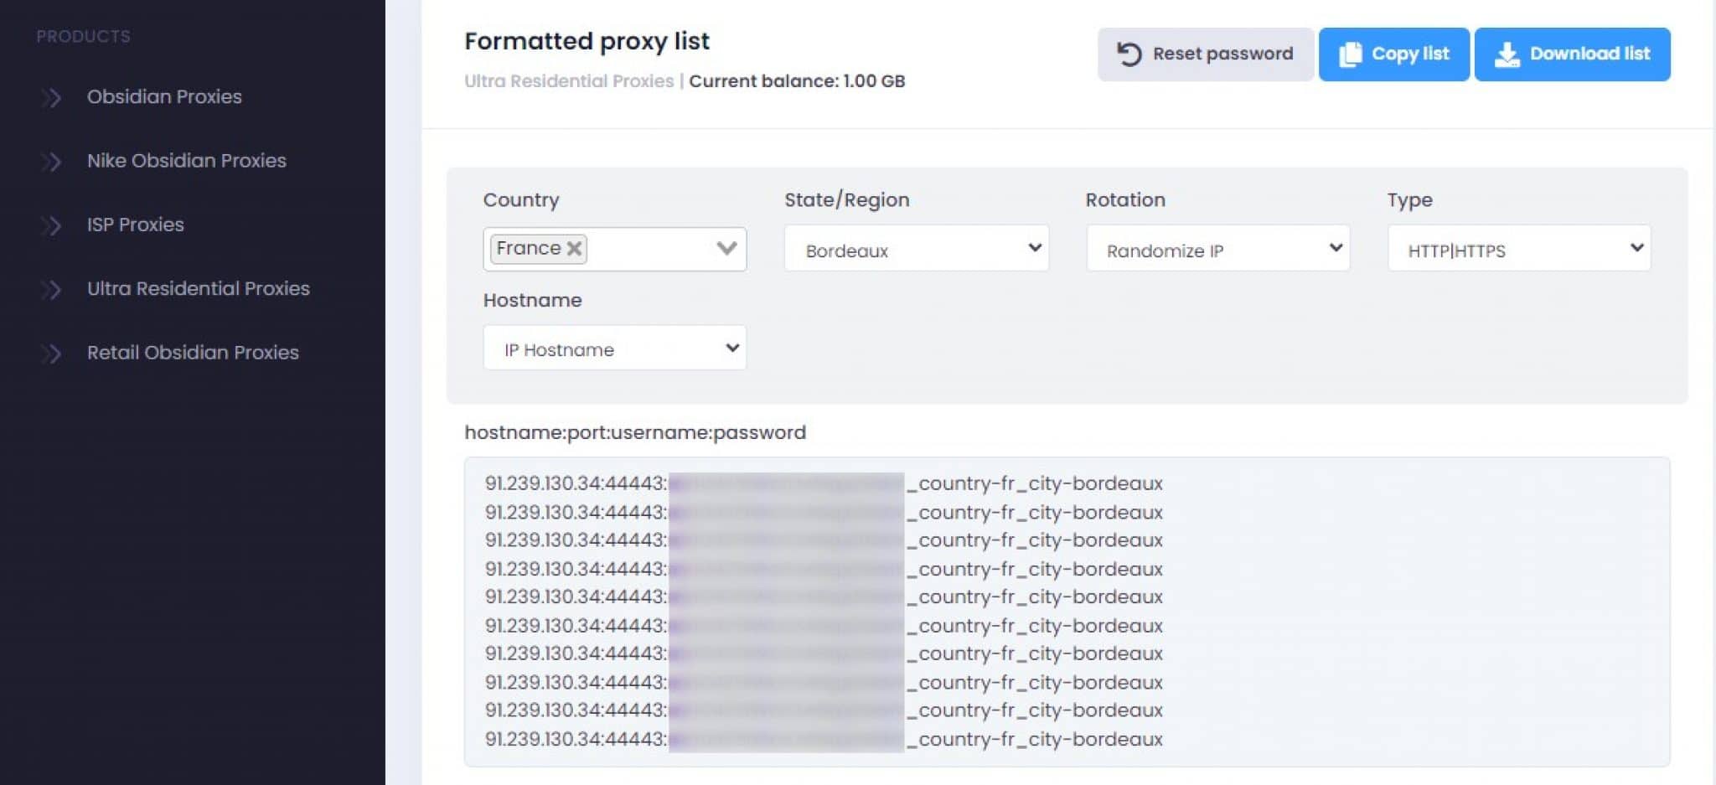Click inside the proxy list text area
Image resolution: width=1716 pixels, height=785 pixels.
(1067, 612)
